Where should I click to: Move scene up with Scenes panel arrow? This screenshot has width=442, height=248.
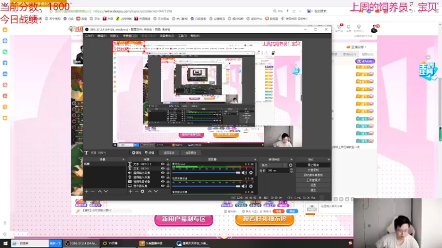coord(100,191)
